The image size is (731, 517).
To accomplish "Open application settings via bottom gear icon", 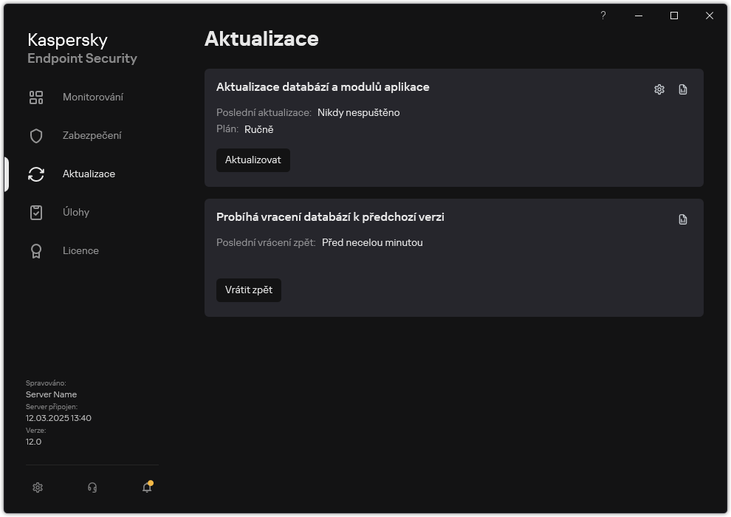I will point(37,487).
